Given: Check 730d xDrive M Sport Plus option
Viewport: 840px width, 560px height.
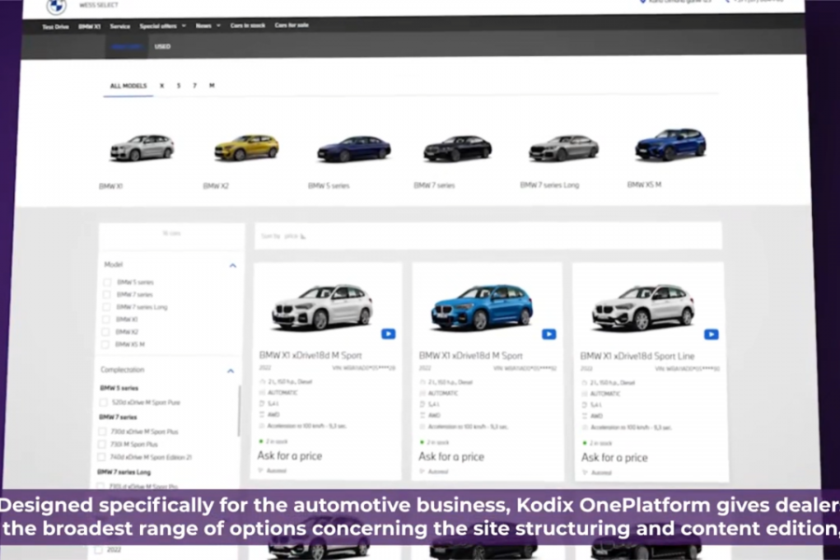Looking at the screenshot, I should point(103,431).
